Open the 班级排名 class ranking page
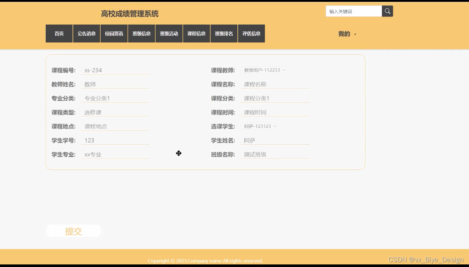 click(224, 33)
